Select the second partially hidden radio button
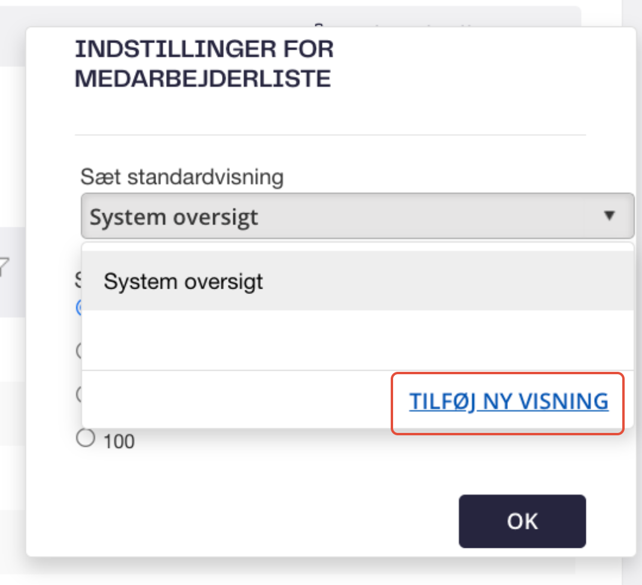The height and width of the screenshot is (585, 642). pos(78,351)
